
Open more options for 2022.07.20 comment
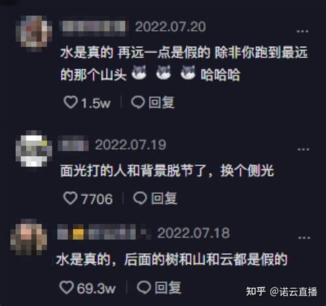pos(303,31)
